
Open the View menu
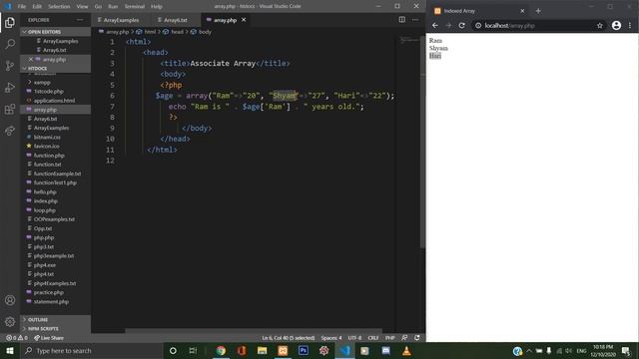pyautogui.click(x=82, y=6)
